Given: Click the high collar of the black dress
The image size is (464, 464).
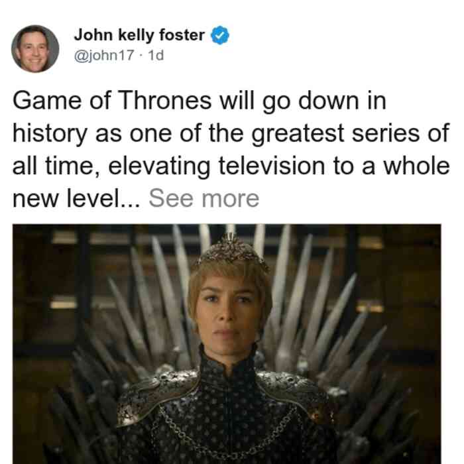Looking at the screenshot, I should pyautogui.click(x=228, y=359).
